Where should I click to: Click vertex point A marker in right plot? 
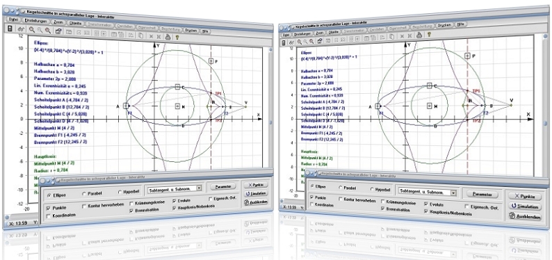pos(378,106)
